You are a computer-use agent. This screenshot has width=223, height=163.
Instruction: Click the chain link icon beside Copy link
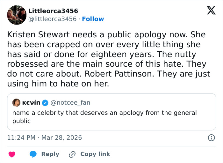[72, 154]
